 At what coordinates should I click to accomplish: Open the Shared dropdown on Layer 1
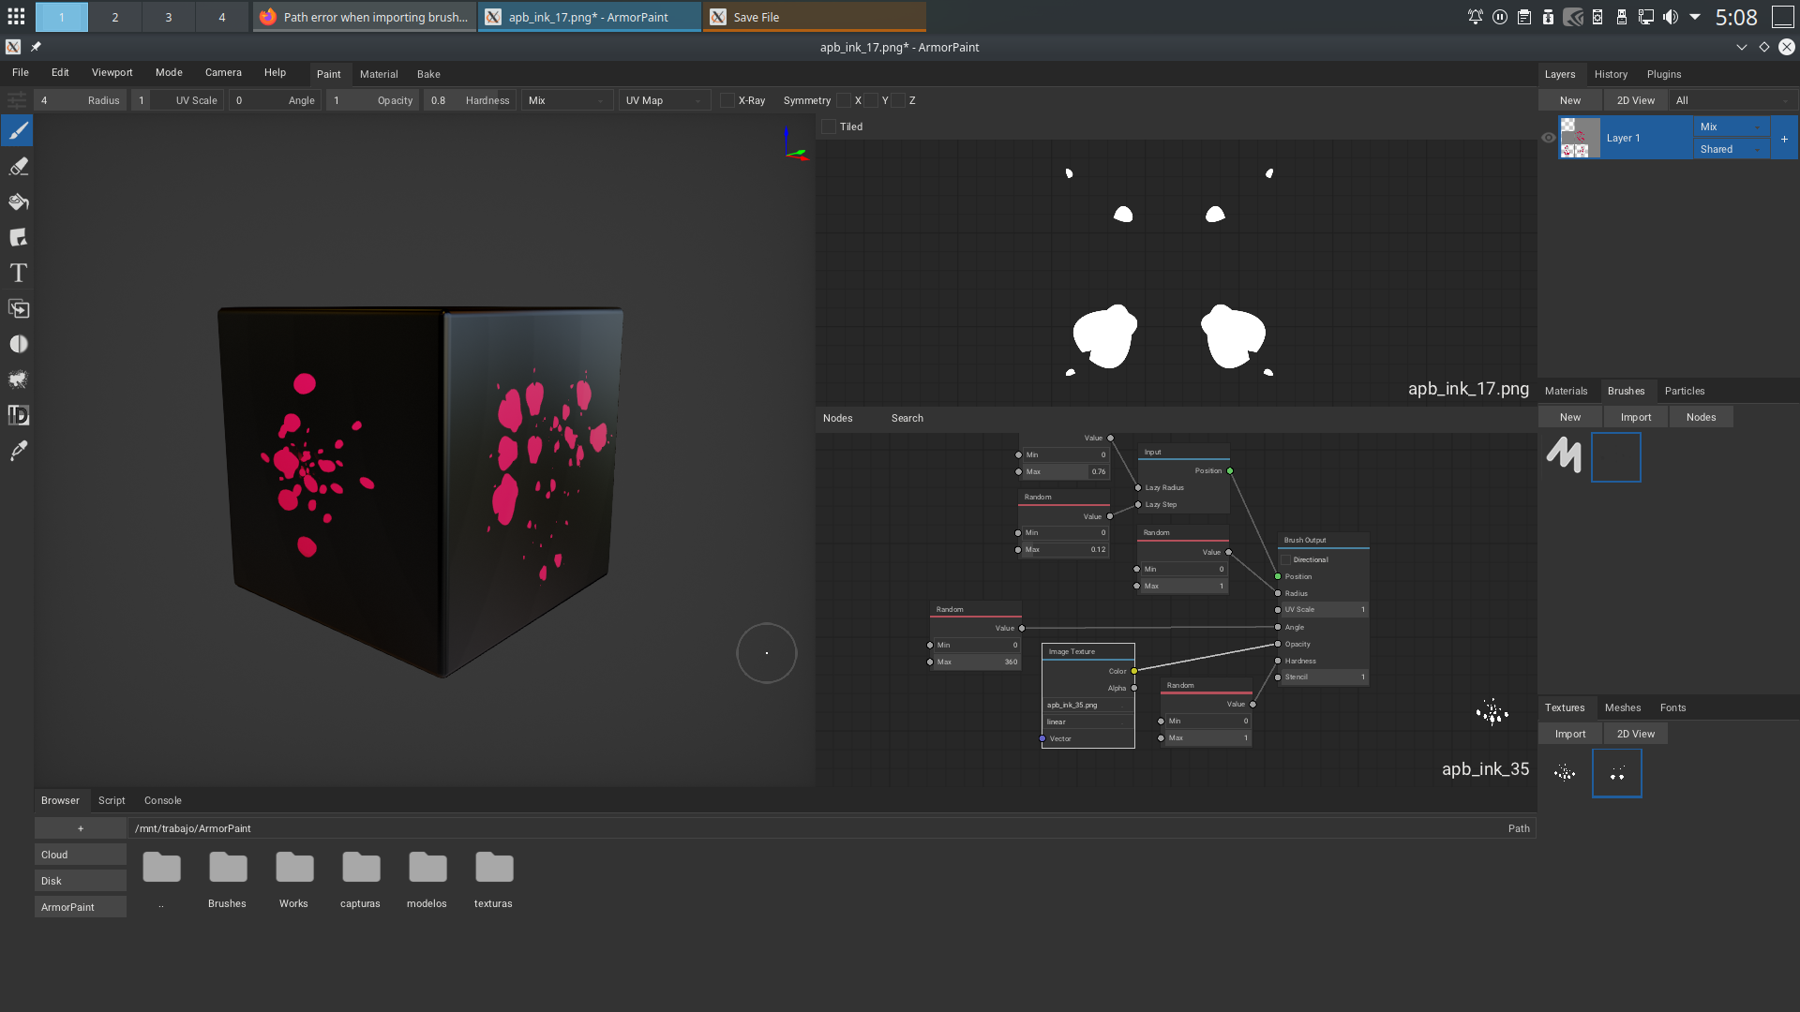(x=1731, y=149)
